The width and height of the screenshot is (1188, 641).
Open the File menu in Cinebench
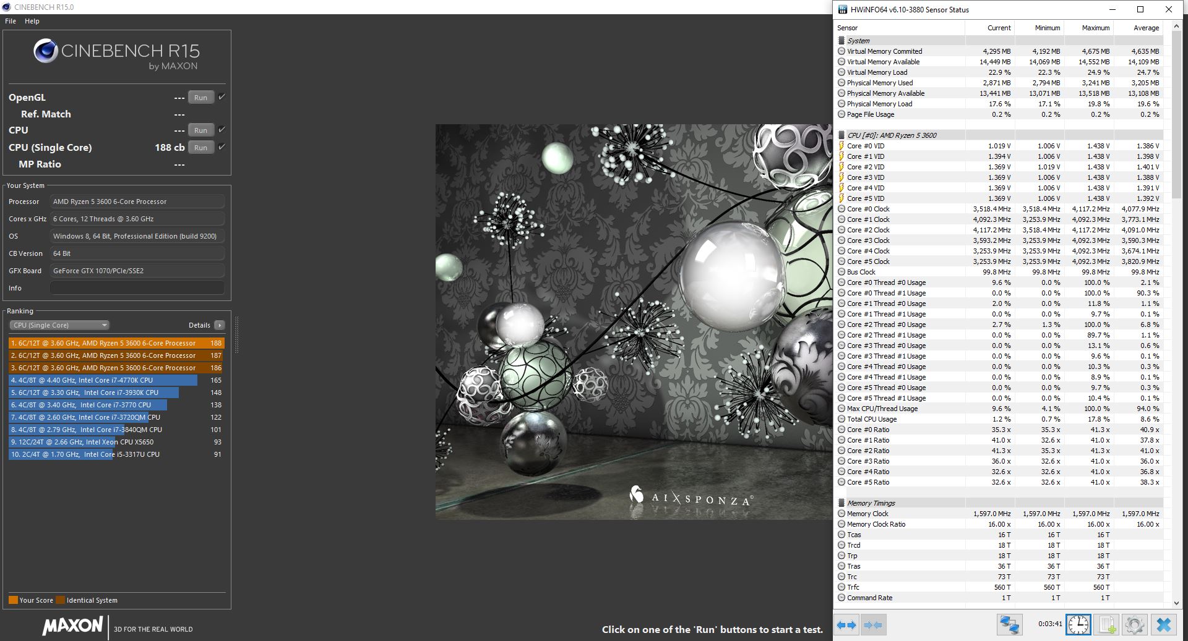click(x=11, y=21)
